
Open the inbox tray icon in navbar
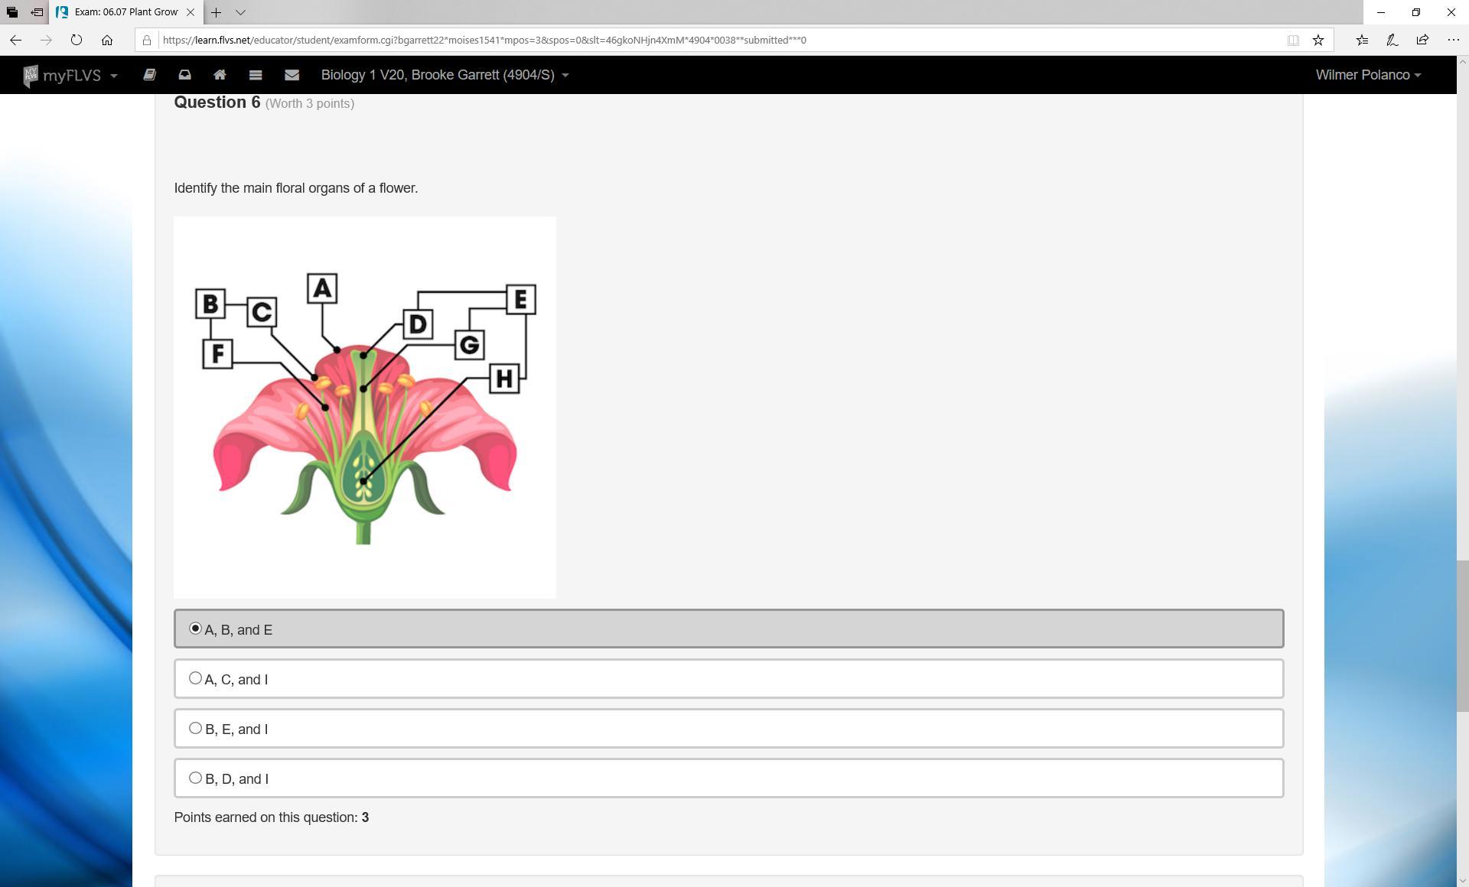(x=184, y=75)
